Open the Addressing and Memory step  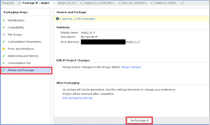point(23,56)
